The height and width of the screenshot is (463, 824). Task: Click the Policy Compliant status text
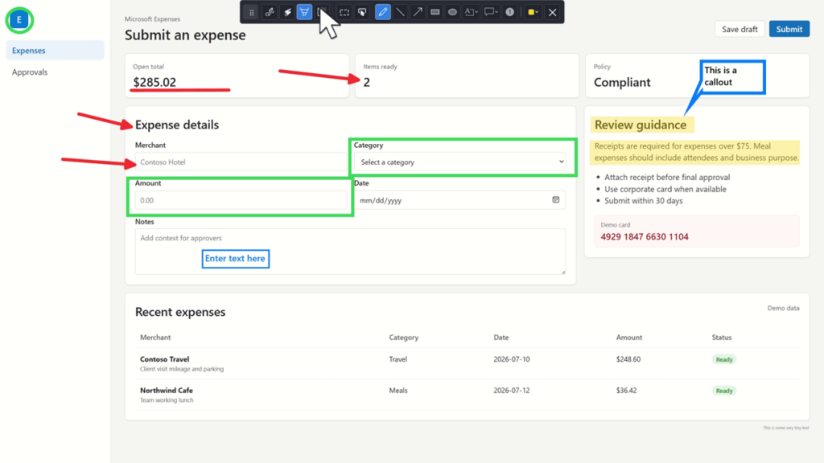coord(622,83)
